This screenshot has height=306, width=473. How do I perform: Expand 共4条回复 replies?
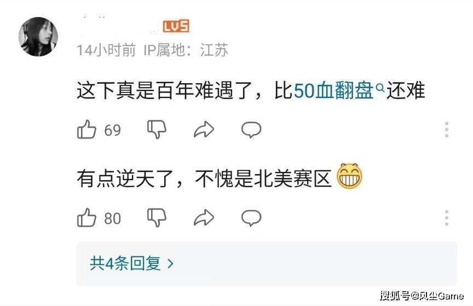point(267,264)
